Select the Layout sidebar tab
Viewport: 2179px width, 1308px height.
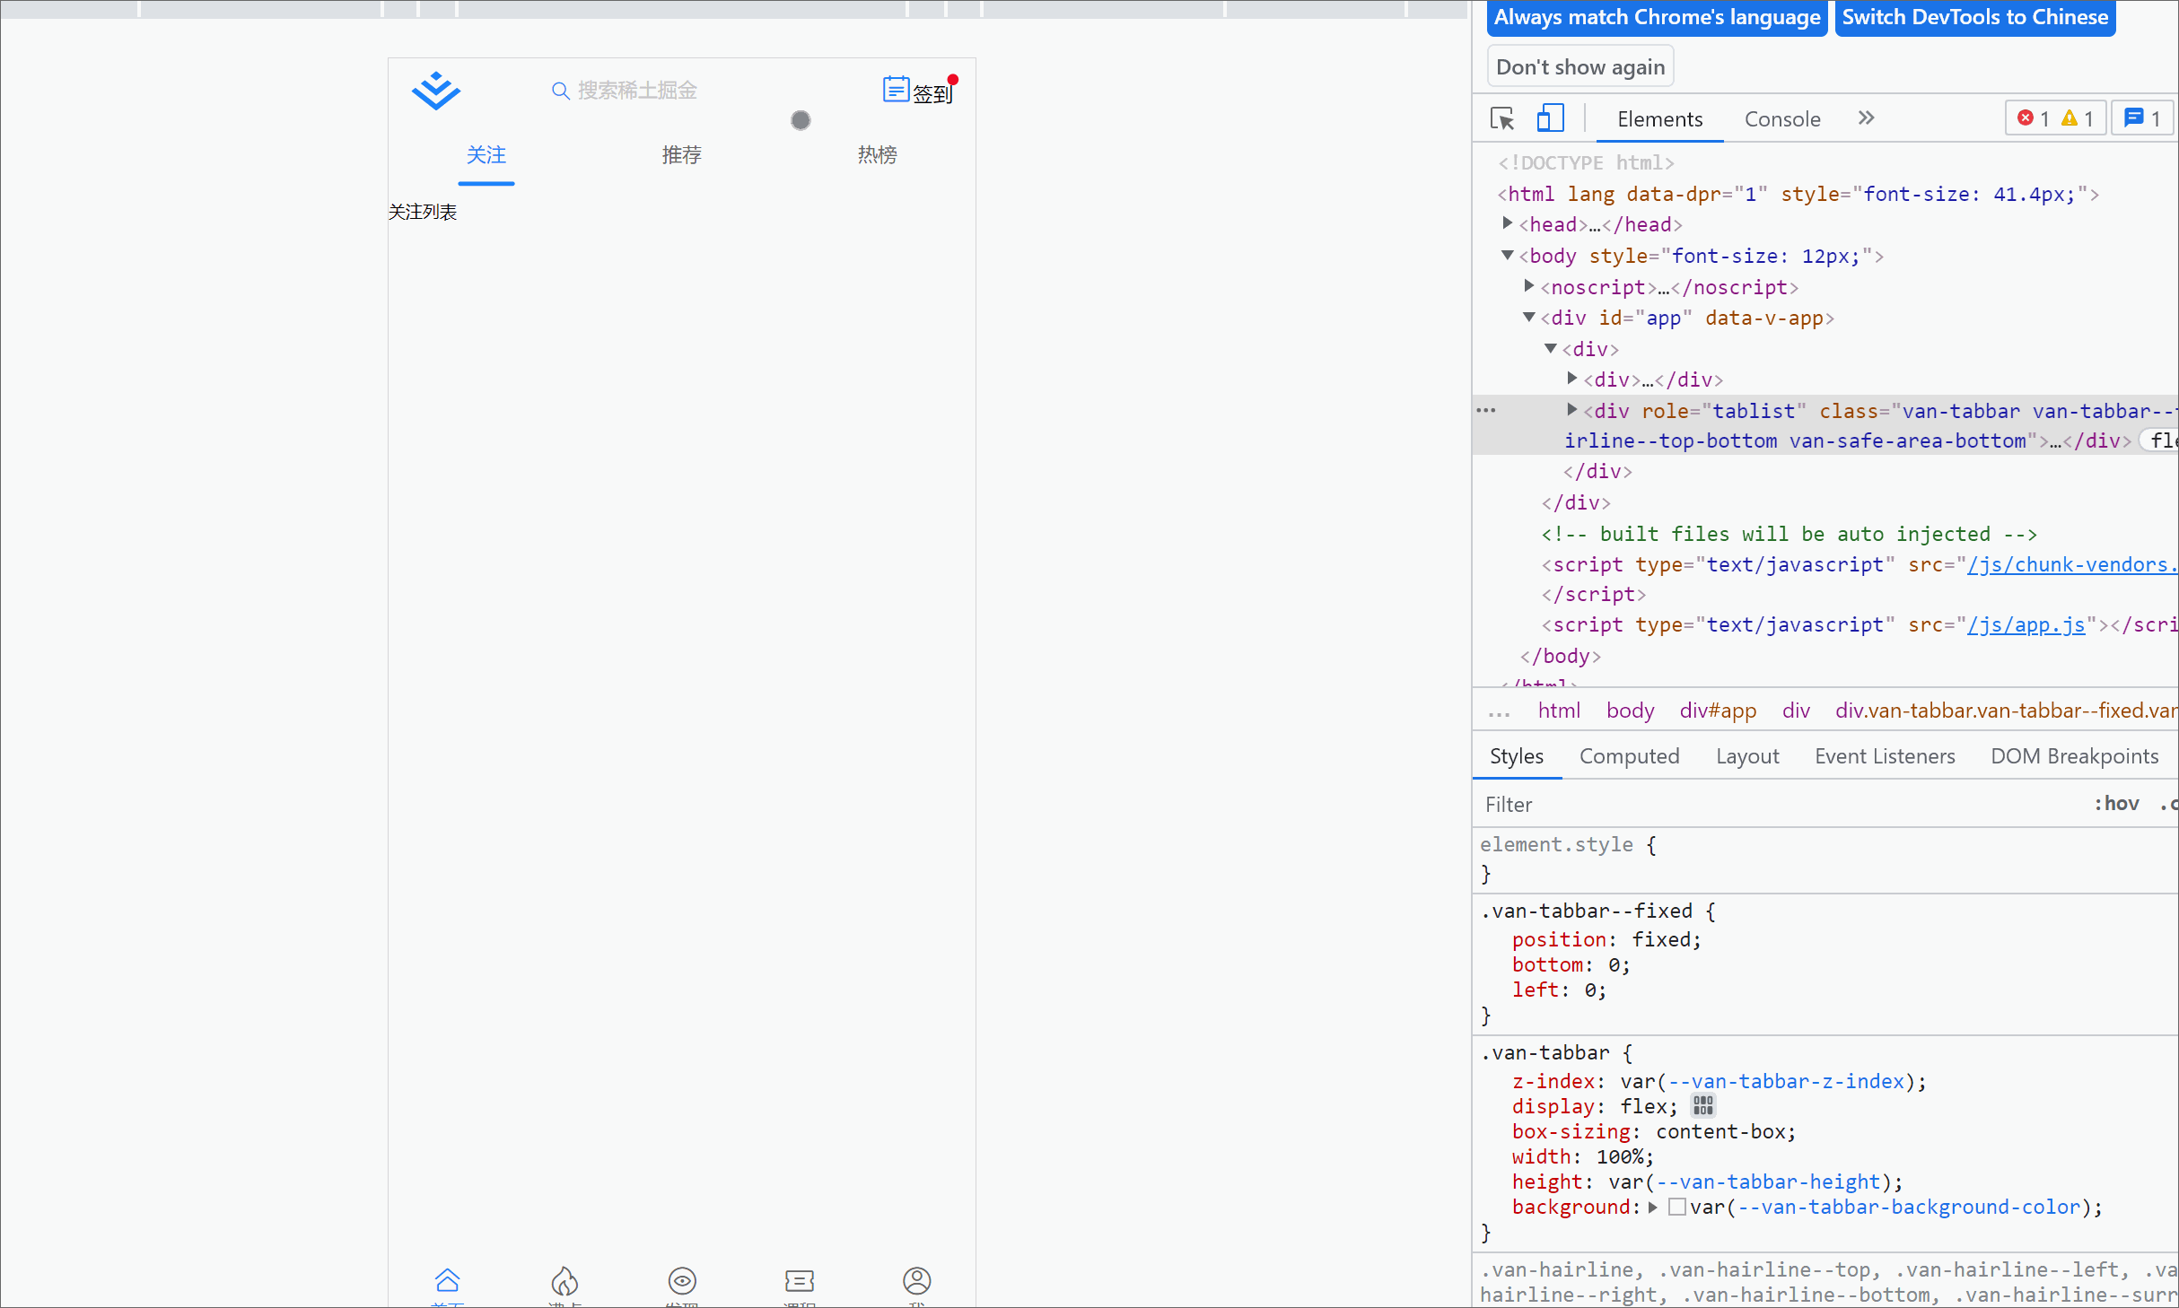(x=1747, y=756)
